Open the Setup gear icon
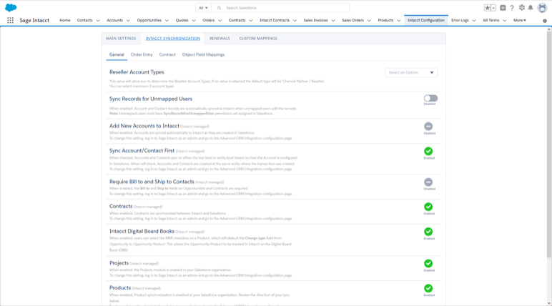 coord(522,8)
